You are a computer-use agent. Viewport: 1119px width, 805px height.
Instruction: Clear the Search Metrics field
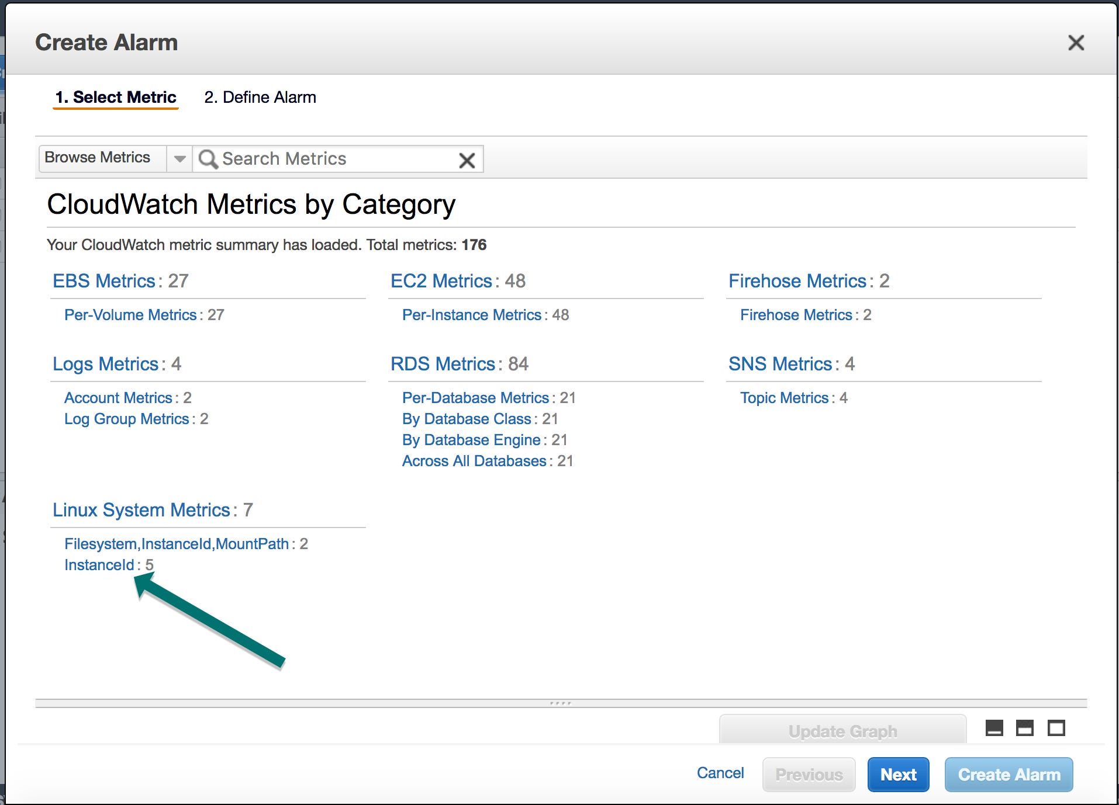click(x=467, y=160)
